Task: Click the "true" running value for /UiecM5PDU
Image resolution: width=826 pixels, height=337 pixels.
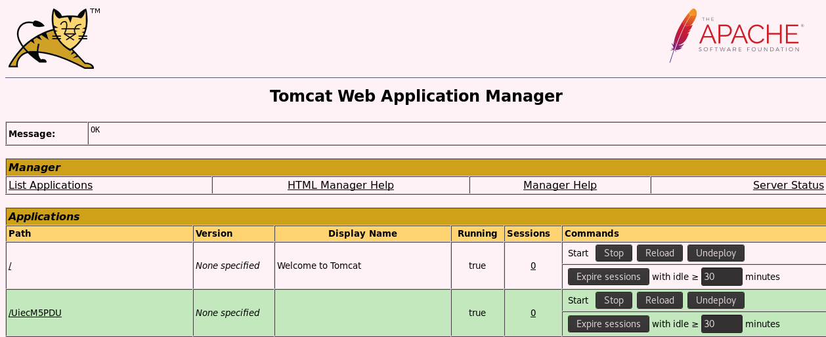Action: click(x=477, y=313)
